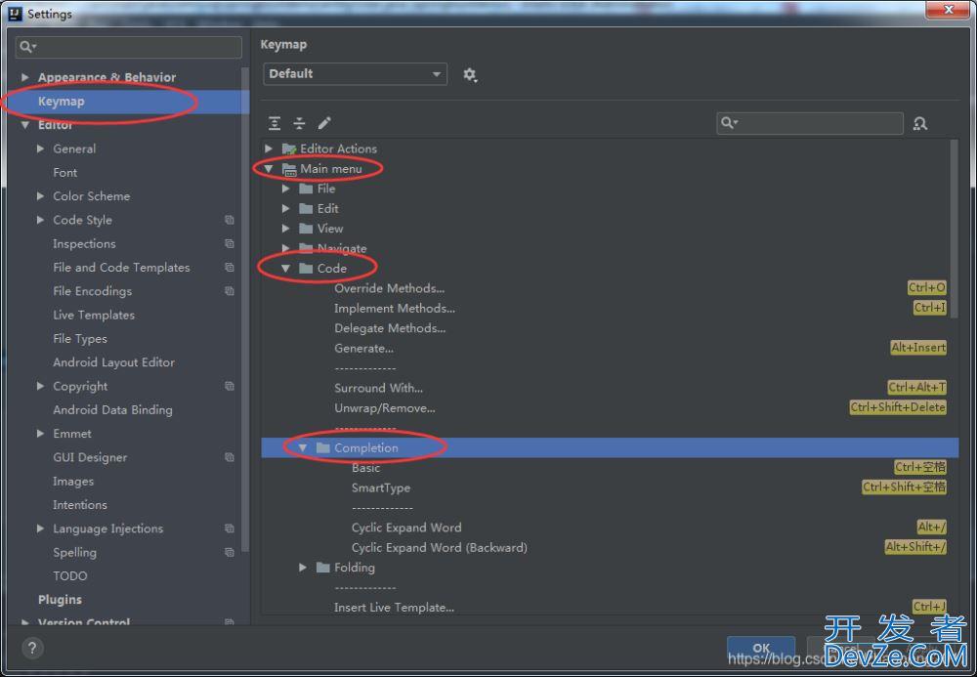The image size is (977, 677).
Task: Click the File folder icon in keymap tree
Action: click(306, 189)
